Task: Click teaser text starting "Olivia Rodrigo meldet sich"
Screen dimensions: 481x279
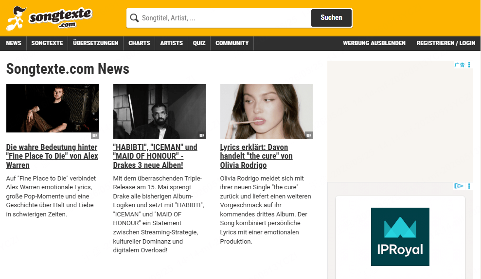Action: click(x=266, y=210)
